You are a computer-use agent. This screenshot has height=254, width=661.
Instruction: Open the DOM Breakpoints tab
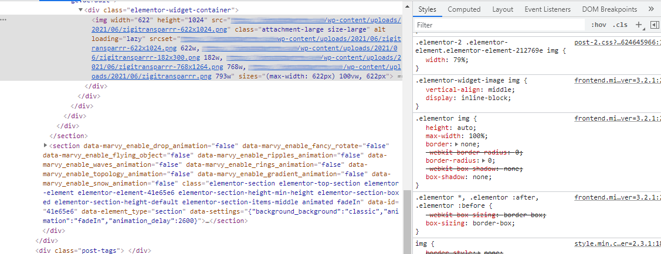pyautogui.click(x=609, y=9)
